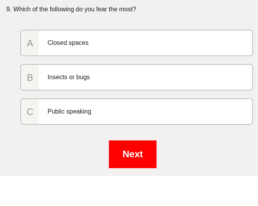Click the question 9 heading text
This screenshot has width=258, height=206.
71,9
